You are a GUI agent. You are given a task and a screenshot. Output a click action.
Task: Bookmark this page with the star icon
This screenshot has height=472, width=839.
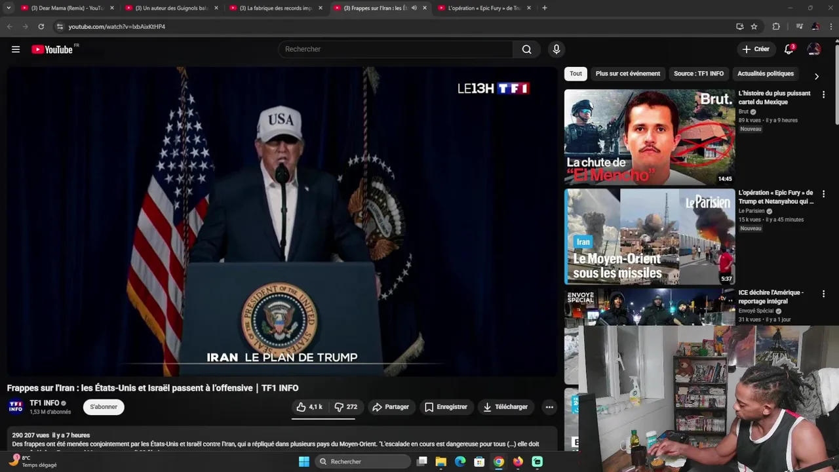coord(754,26)
